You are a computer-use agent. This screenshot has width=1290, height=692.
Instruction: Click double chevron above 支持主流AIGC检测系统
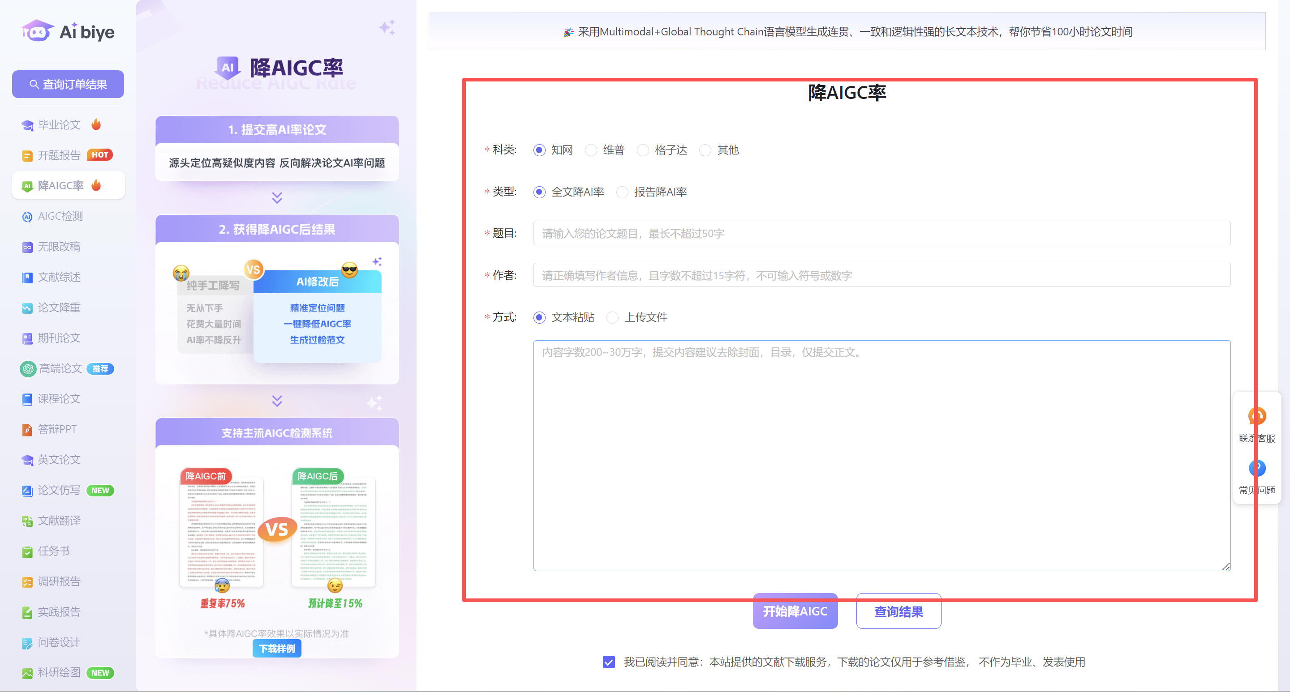(x=277, y=401)
